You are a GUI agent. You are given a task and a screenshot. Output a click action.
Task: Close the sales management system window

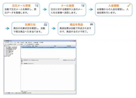[75, 41]
